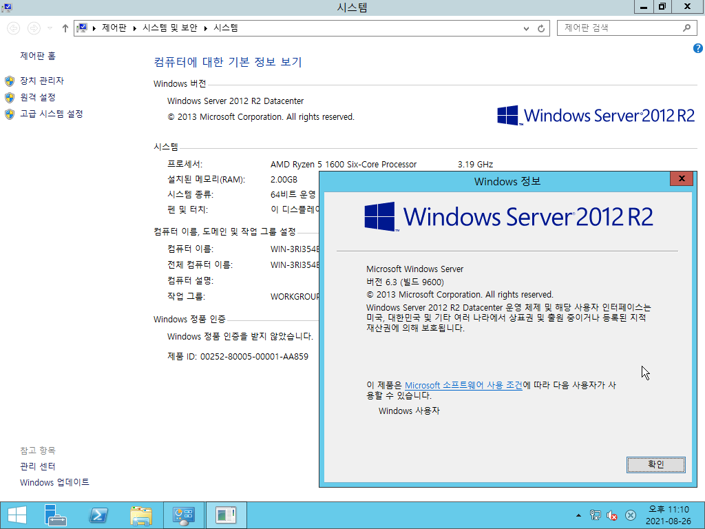Show hidden tray icons arrow

coord(578,515)
